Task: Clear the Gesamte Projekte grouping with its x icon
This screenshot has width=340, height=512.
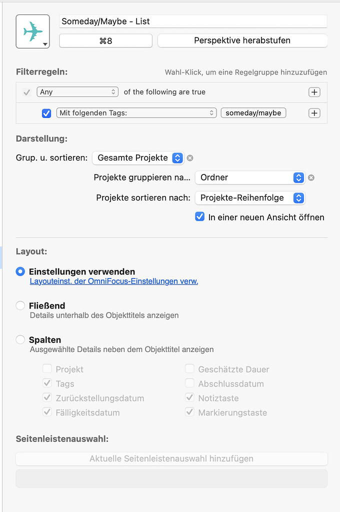Action: coord(189,157)
